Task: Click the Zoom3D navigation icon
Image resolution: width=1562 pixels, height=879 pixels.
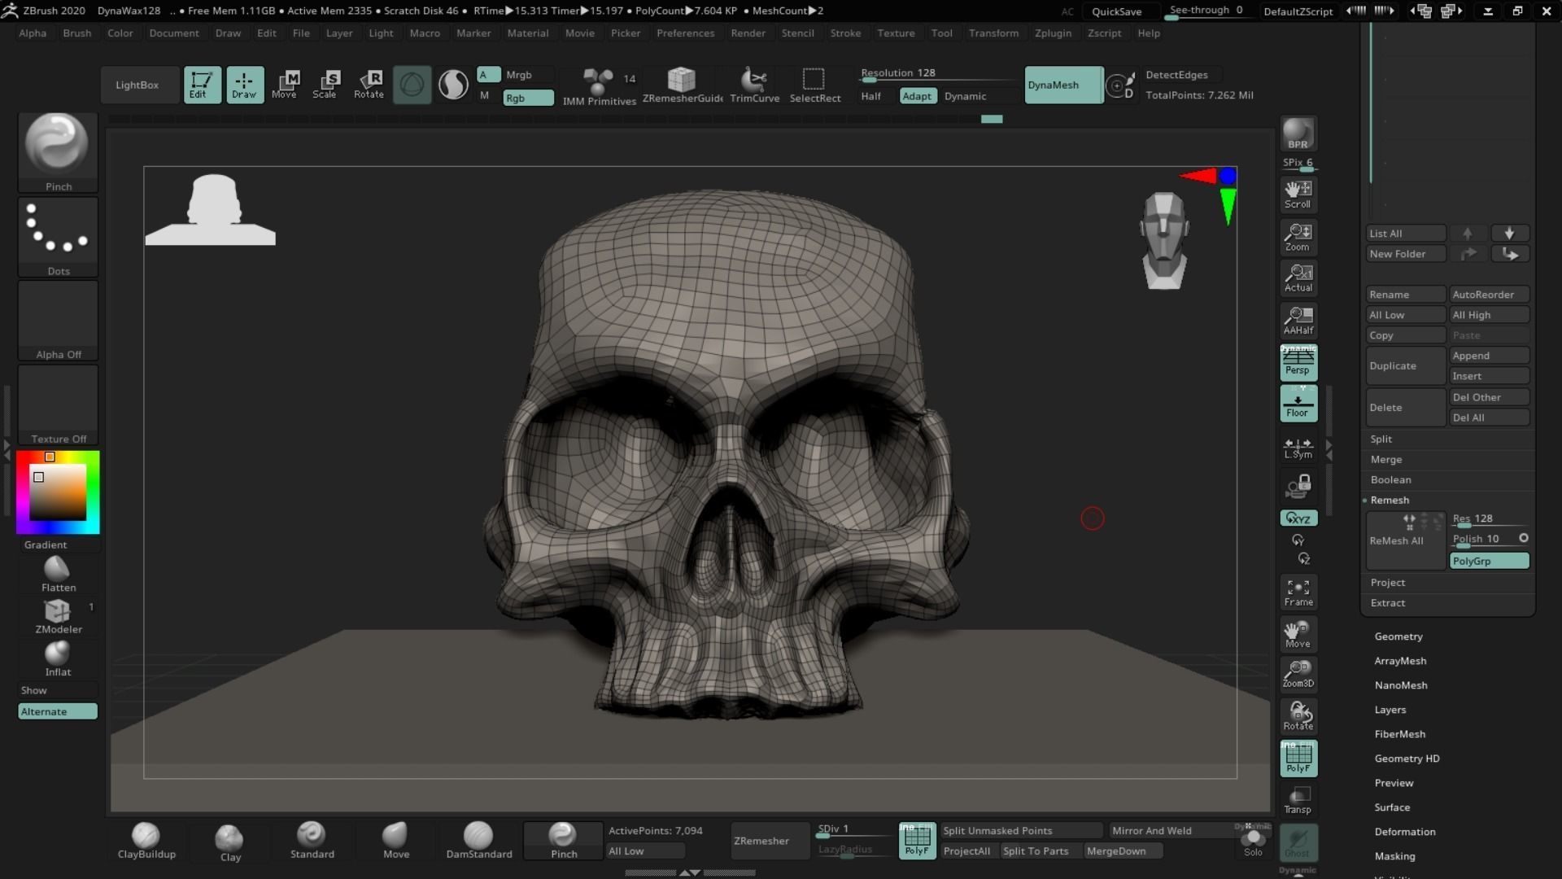Action: (1298, 674)
